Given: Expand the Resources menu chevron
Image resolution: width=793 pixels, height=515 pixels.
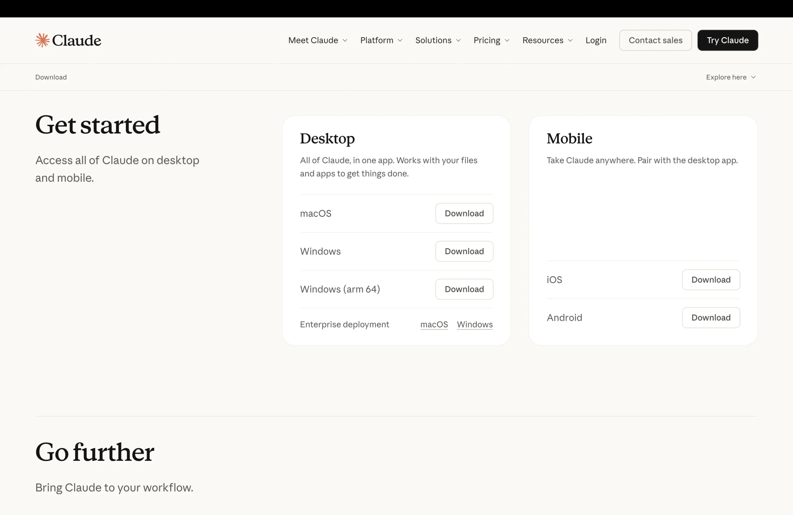Looking at the screenshot, I should pyautogui.click(x=570, y=41).
